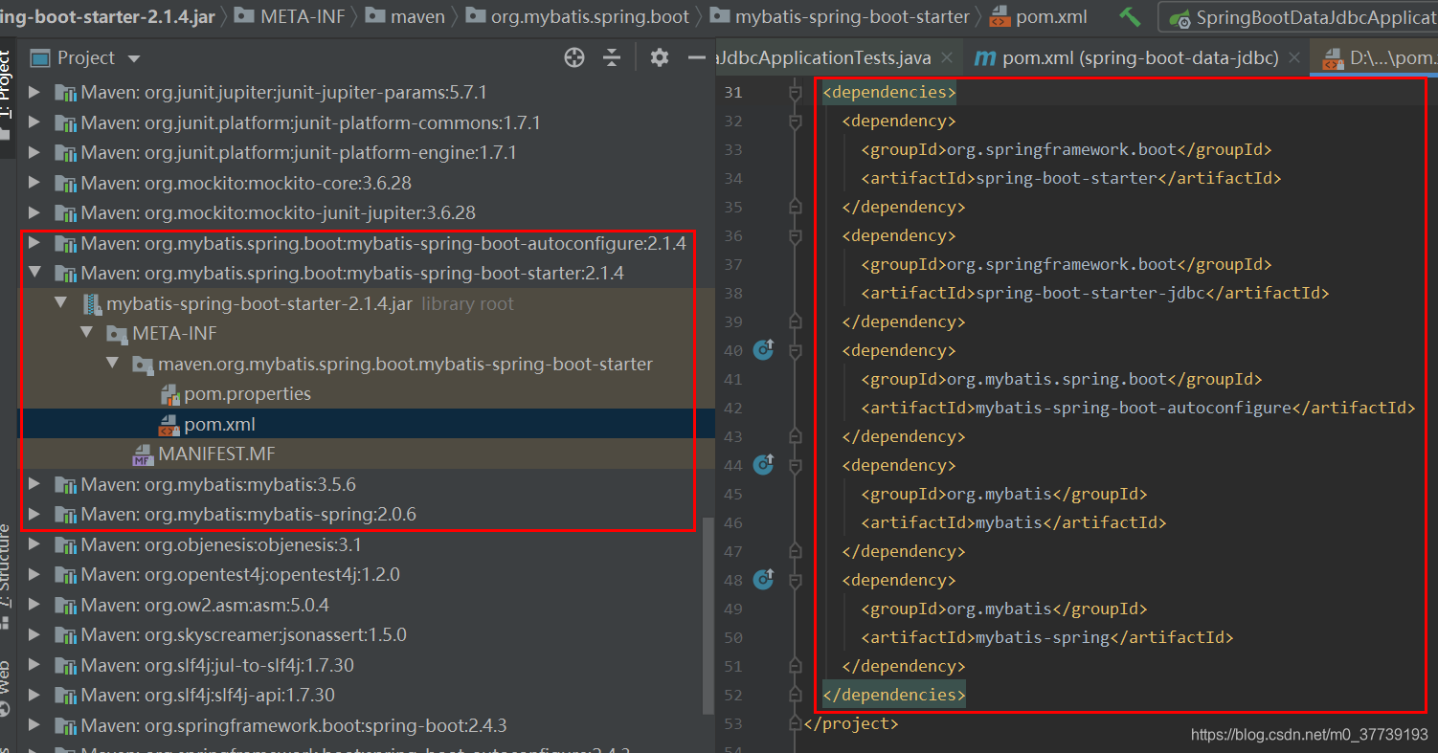This screenshot has height=753, width=1438.
Task: Switch to pom.xml (spring-boot-data-jdbc) tab
Action: 1137,58
